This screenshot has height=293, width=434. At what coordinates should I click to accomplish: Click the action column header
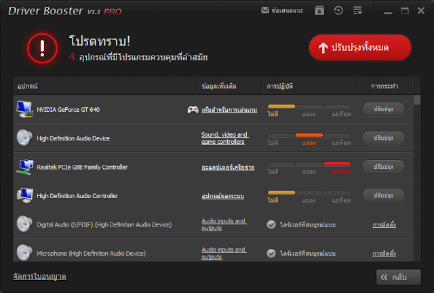(384, 86)
